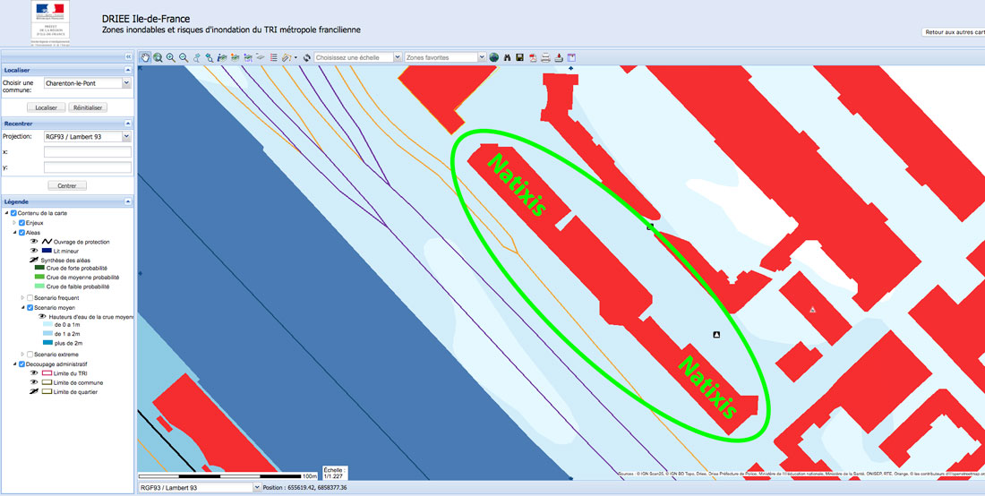Toggle visibility eye of Lit mineur
985x496 pixels.
coord(34,251)
